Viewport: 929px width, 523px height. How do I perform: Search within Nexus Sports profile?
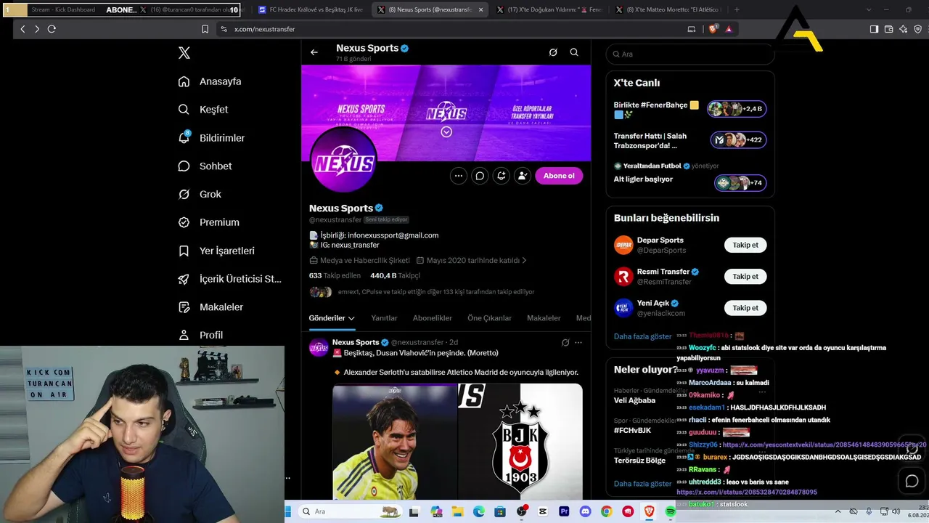tap(574, 52)
